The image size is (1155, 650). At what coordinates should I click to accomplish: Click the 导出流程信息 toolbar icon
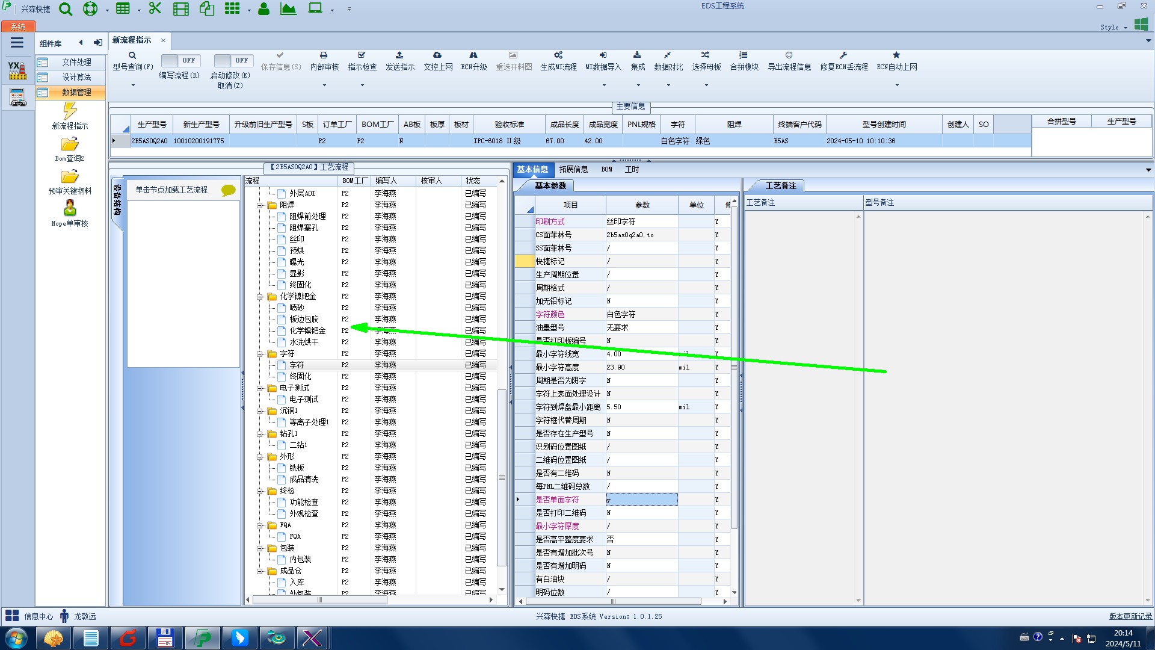[789, 55]
